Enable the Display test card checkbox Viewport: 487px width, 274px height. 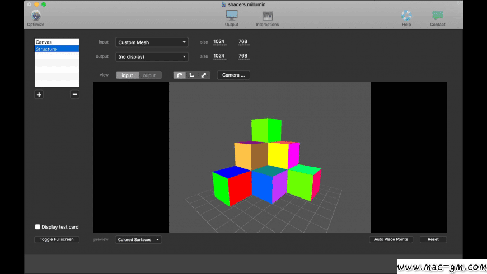click(x=38, y=227)
